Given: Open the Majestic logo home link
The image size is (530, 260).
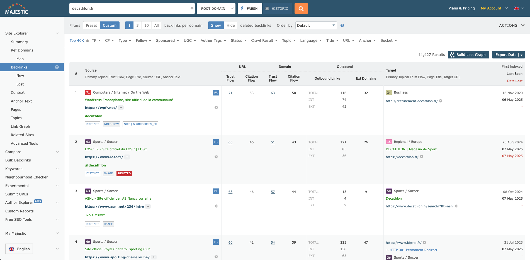Looking at the screenshot, I should click(17, 9).
